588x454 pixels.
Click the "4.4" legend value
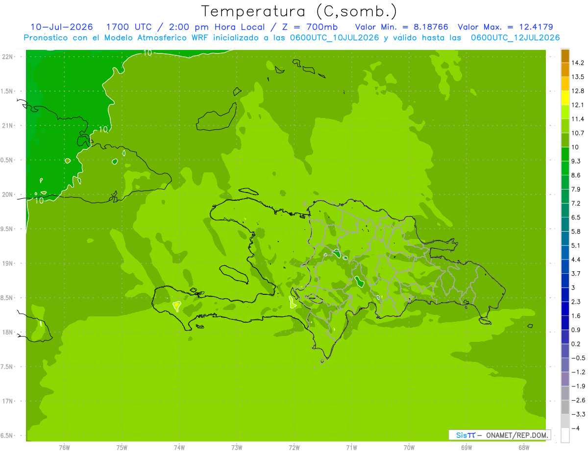coord(576,260)
